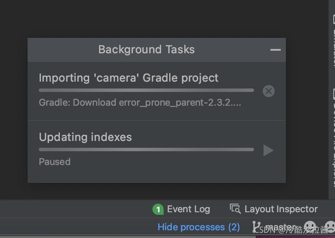Click the Gradle download error_prone_parent status text
The height and width of the screenshot is (238, 335).
tap(140, 103)
